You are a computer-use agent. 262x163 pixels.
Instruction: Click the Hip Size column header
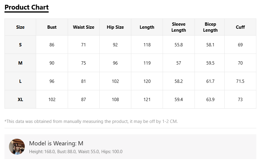pos(115,27)
